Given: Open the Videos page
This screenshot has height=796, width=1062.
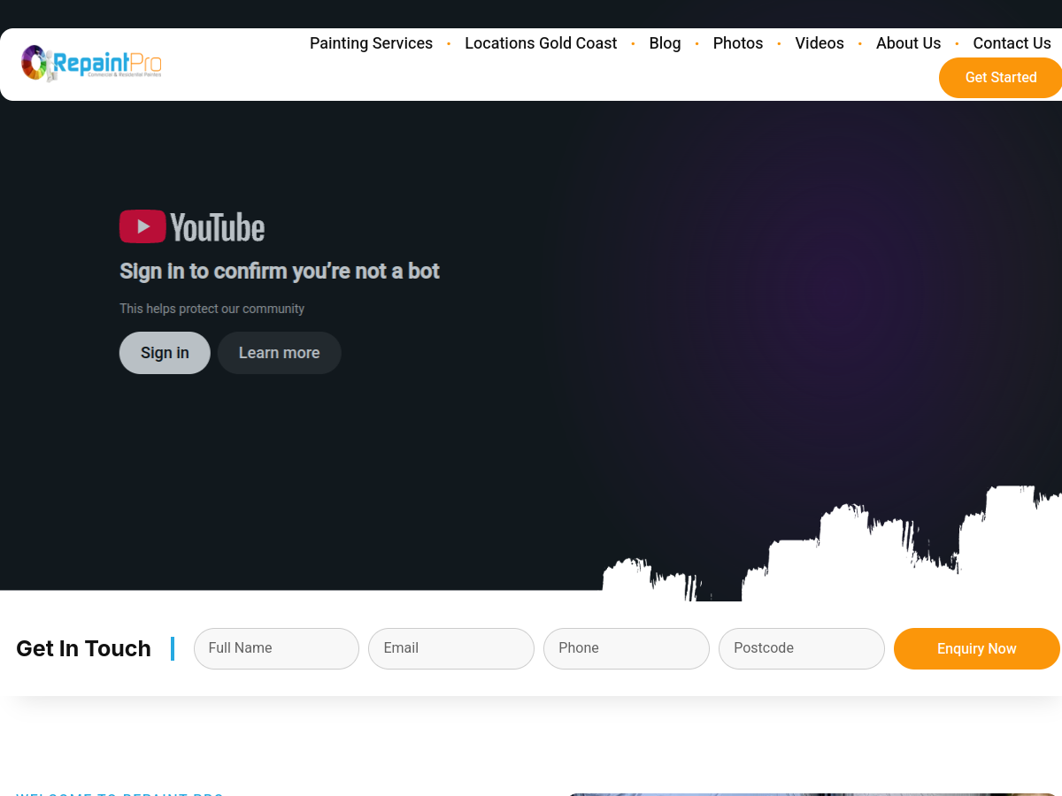Looking at the screenshot, I should tap(820, 43).
